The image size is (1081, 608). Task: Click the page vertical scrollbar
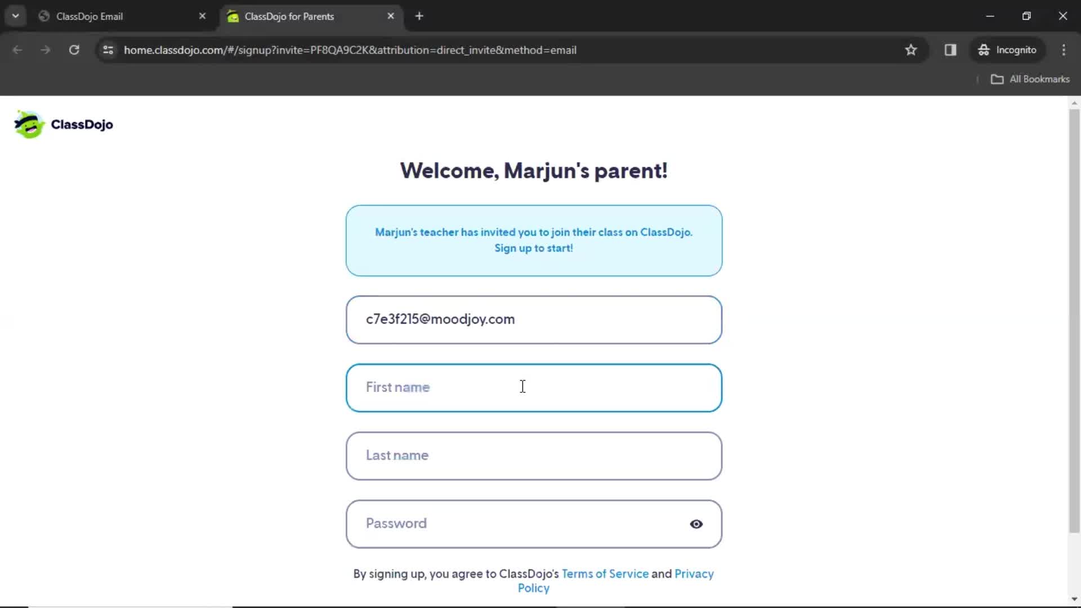point(1074,321)
